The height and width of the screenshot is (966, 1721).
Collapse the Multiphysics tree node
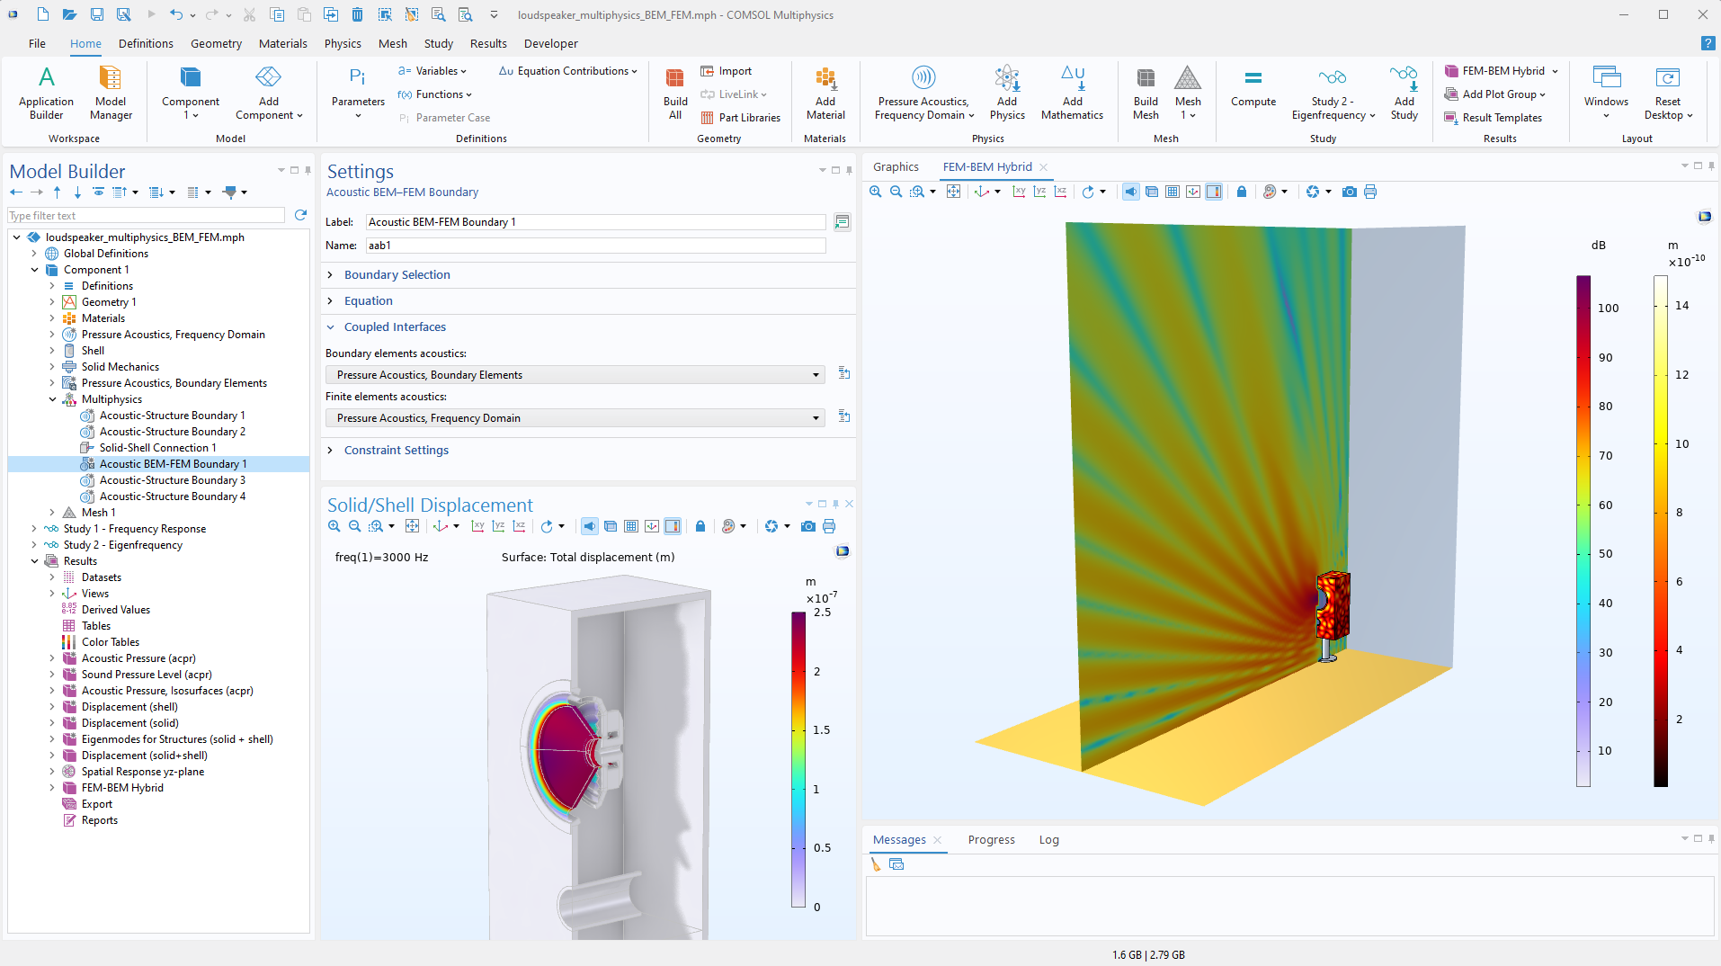pos(52,399)
